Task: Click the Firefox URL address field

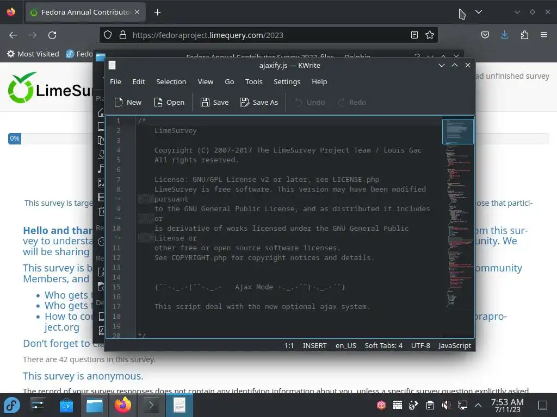Action: pos(268,35)
